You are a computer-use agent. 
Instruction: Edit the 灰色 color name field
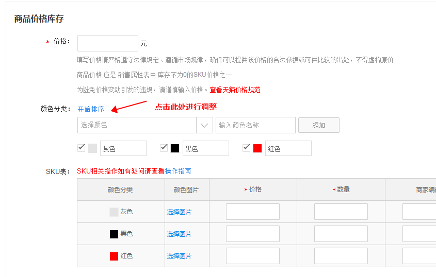tap(123, 148)
